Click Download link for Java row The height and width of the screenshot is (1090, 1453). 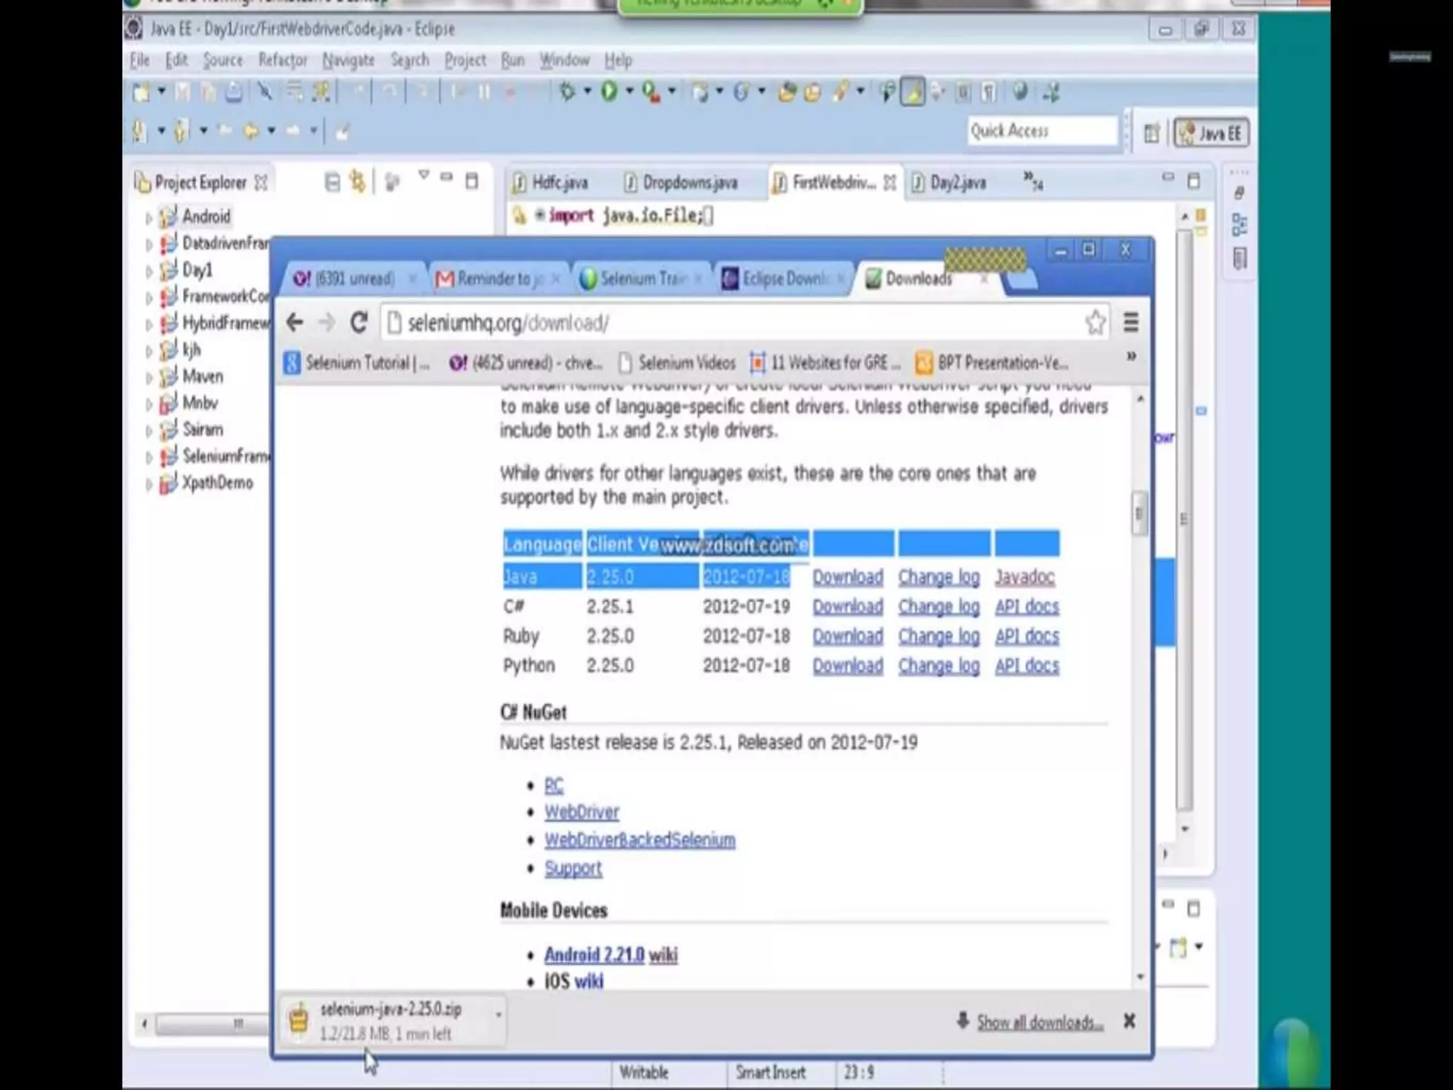click(847, 578)
